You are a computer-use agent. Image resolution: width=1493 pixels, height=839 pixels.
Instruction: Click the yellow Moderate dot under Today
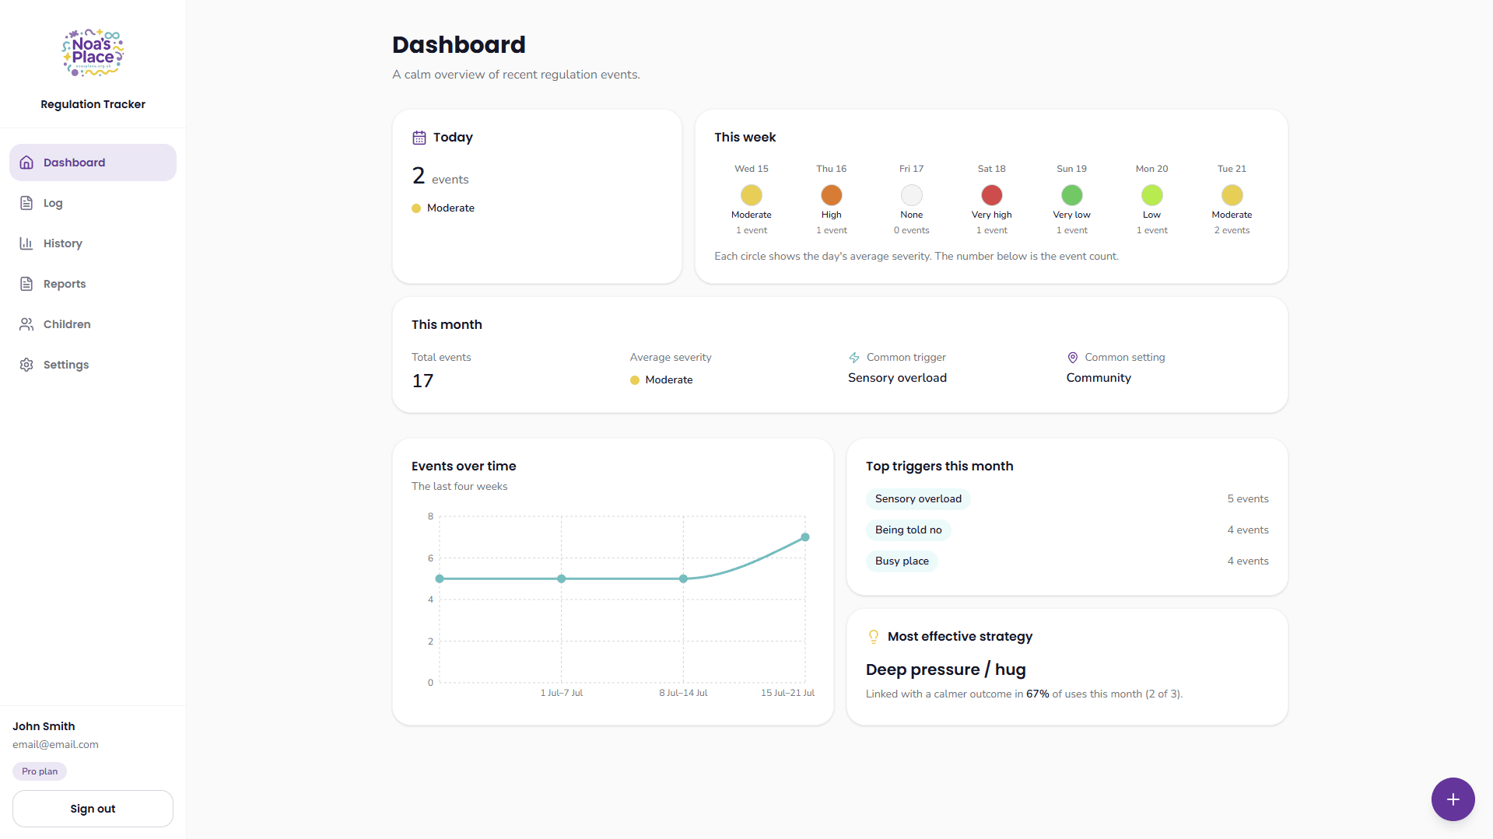pos(416,208)
